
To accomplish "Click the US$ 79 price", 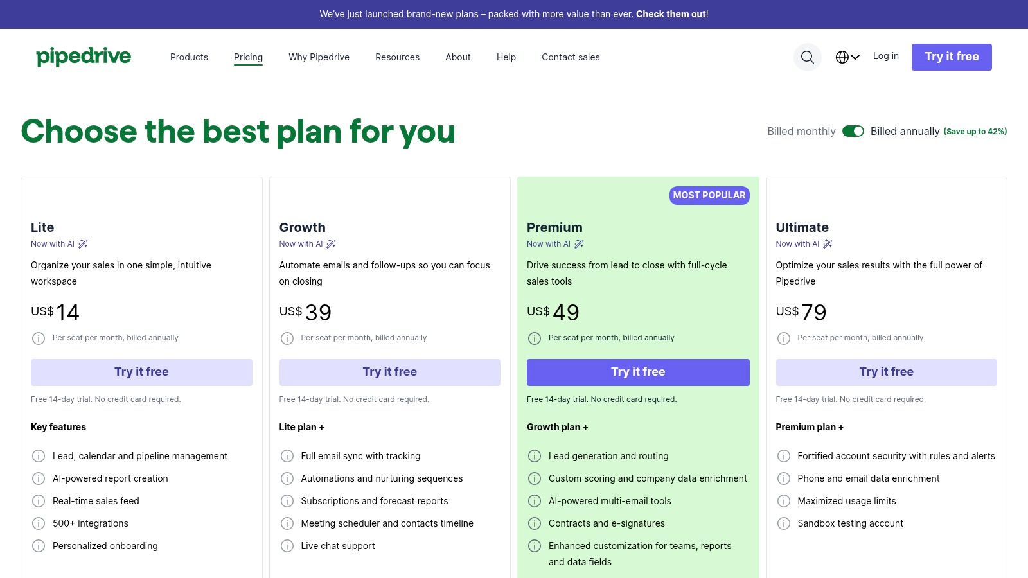I will (x=801, y=313).
